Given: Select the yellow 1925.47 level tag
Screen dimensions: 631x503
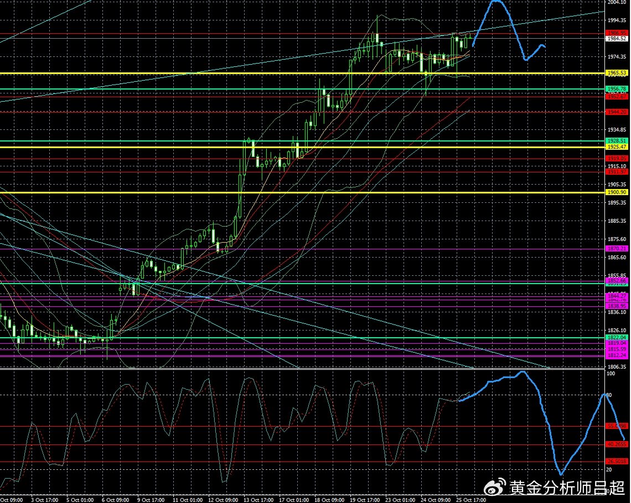Looking at the screenshot, I should coord(617,147).
